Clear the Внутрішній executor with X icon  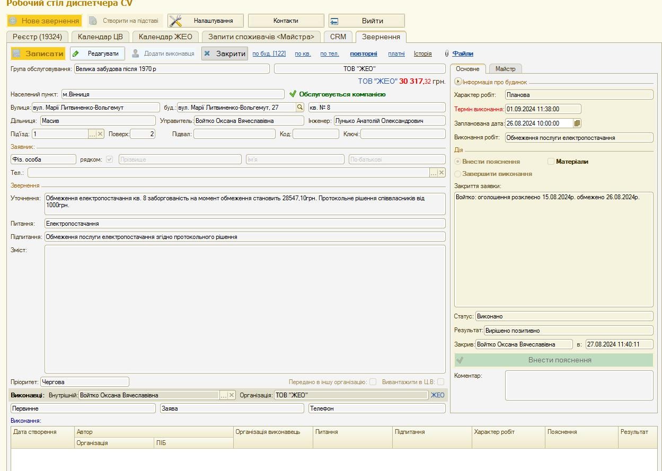232,395
